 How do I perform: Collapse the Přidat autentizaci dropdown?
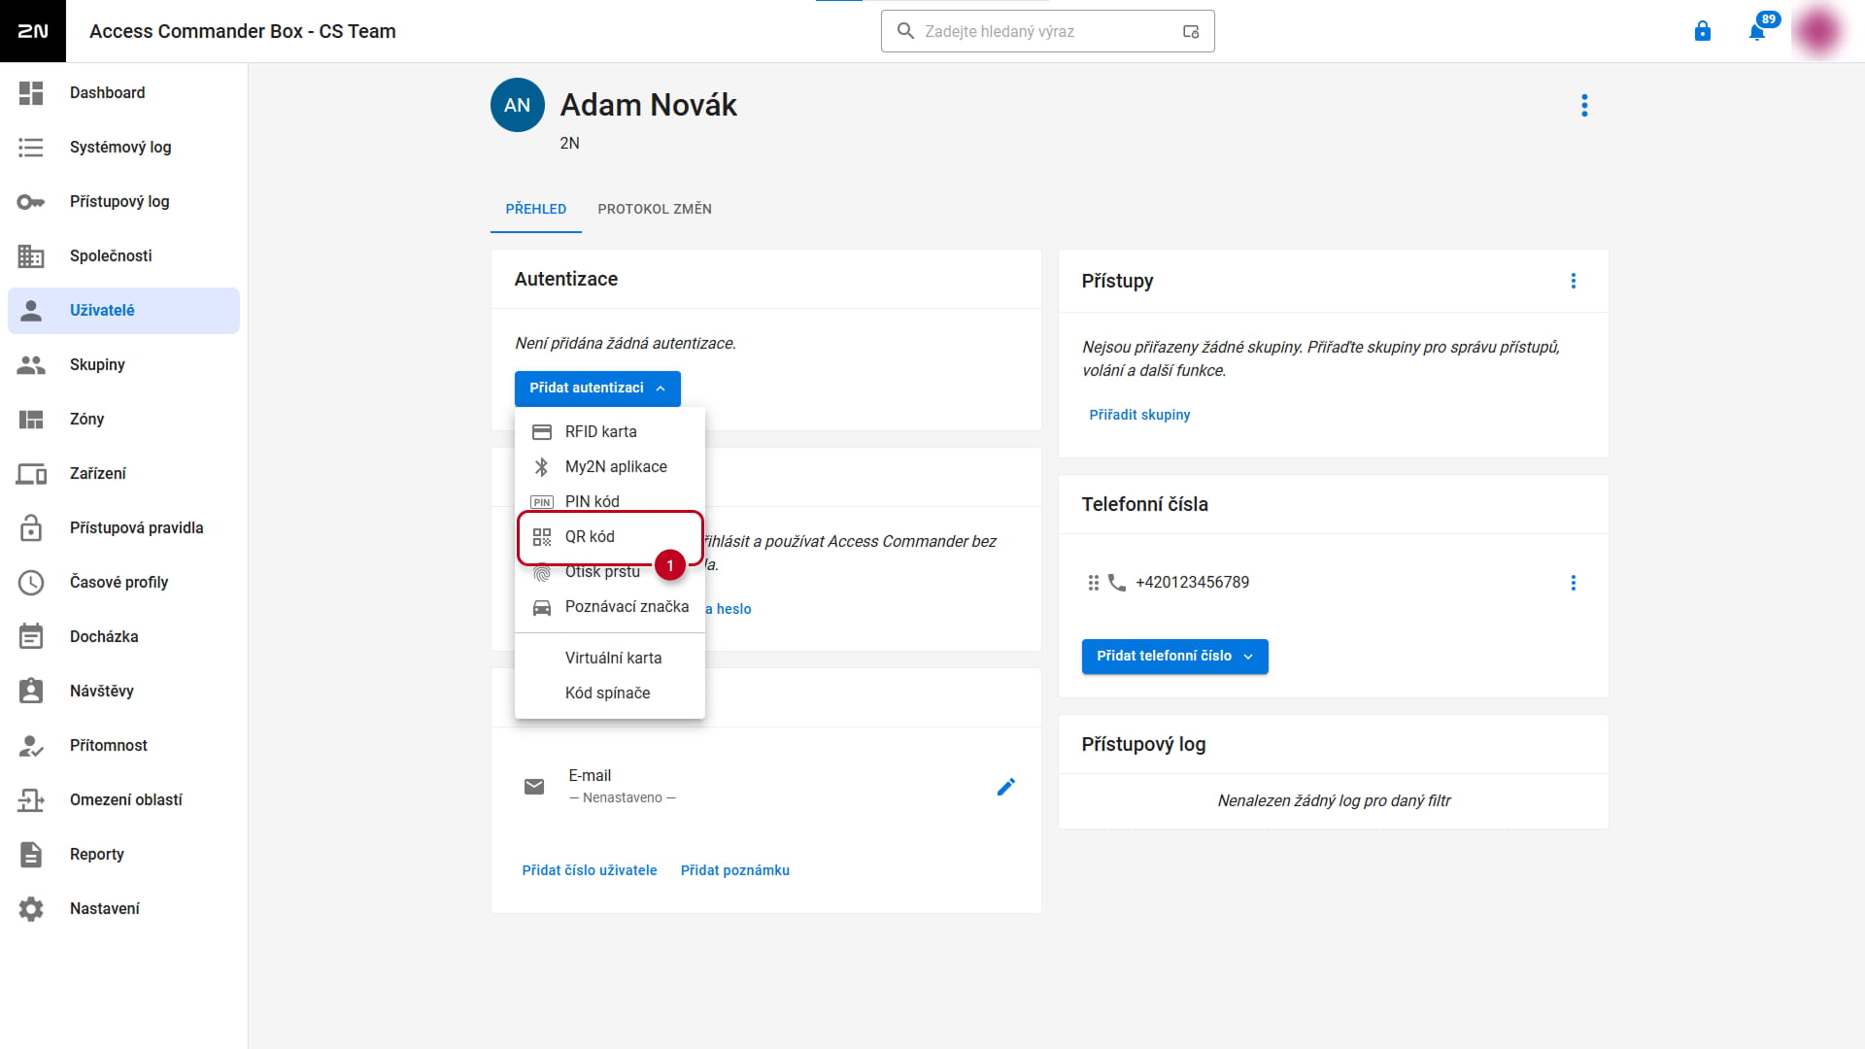click(x=597, y=389)
